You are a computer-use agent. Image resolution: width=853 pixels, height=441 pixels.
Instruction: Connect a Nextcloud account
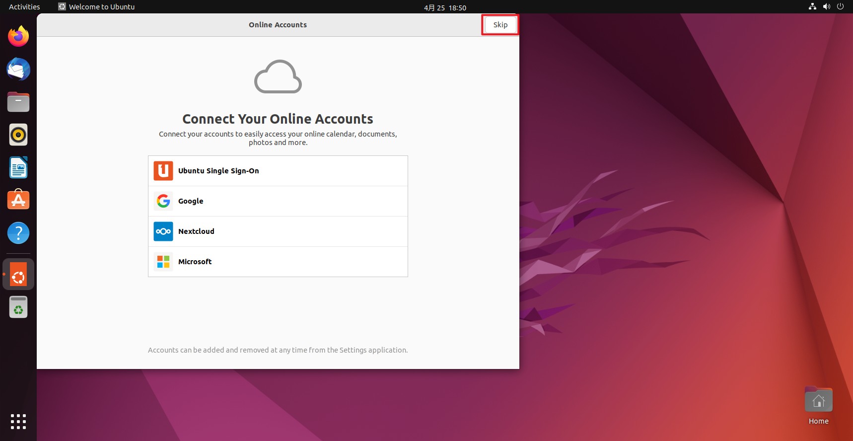point(278,231)
